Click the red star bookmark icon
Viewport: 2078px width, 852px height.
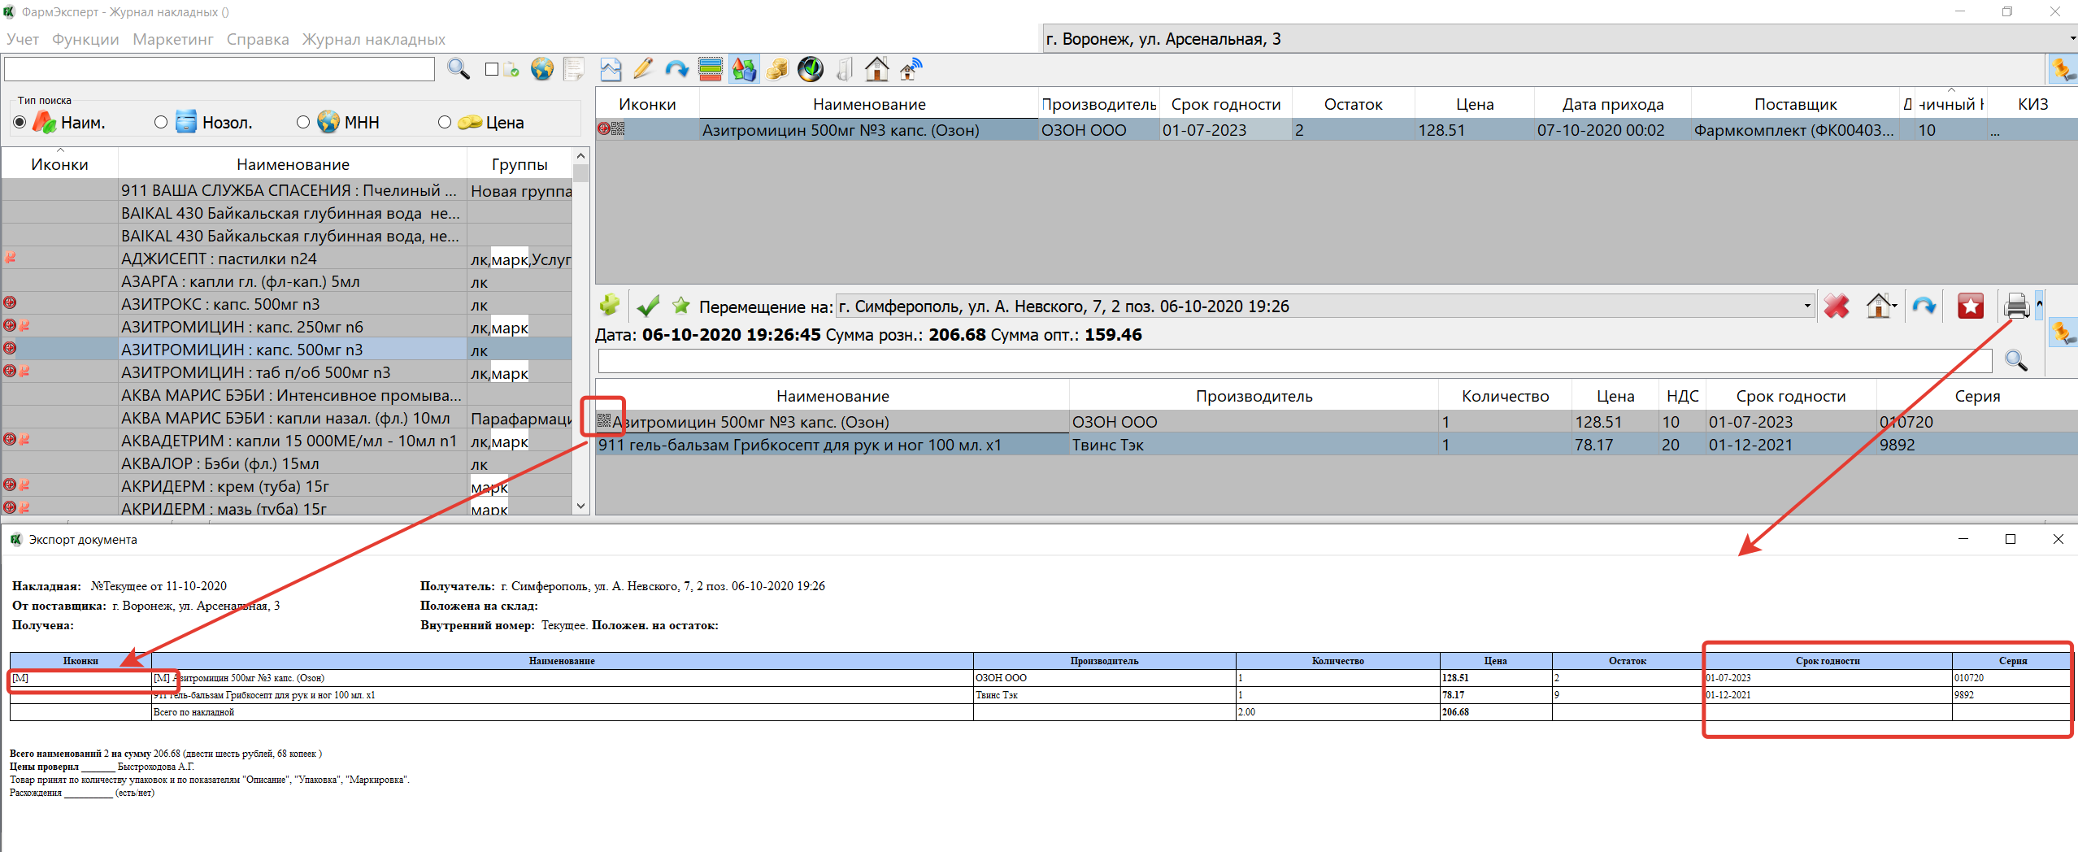pos(1970,306)
